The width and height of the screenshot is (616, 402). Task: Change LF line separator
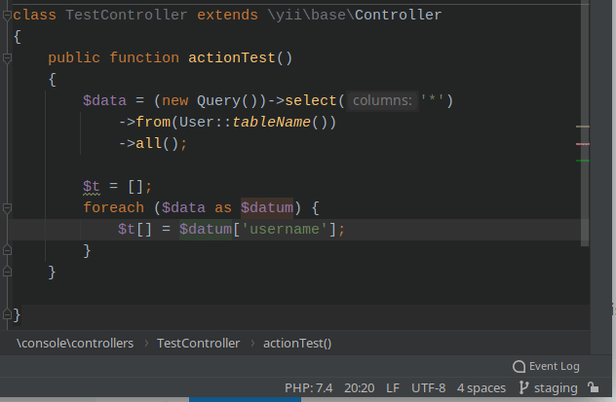point(393,387)
